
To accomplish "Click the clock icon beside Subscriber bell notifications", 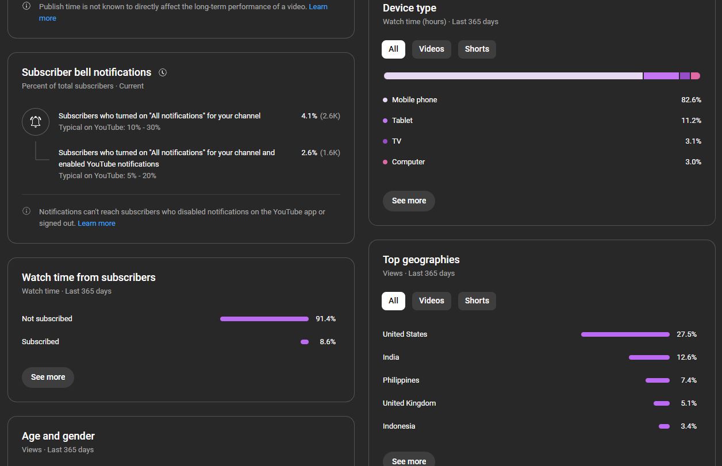I will [x=163, y=72].
